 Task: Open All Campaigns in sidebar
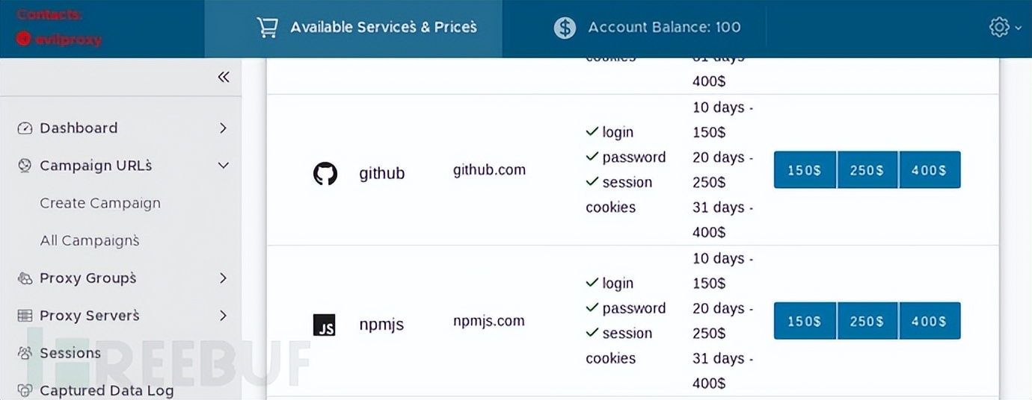coord(90,240)
